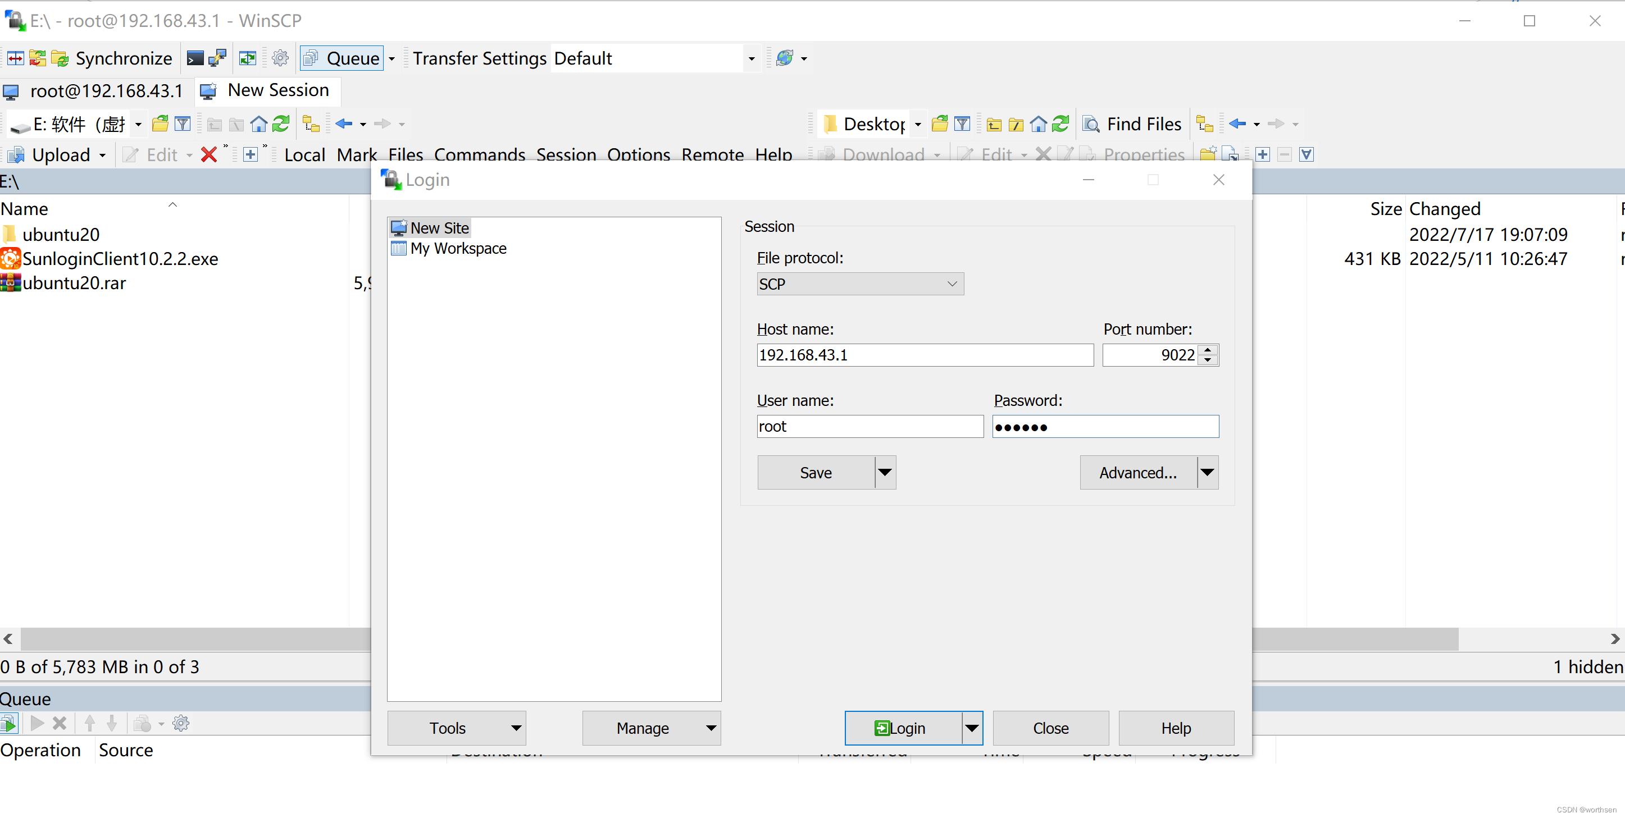Increment the port number spinner
The height and width of the screenshot is (818, 1625).
point(1208,349)
